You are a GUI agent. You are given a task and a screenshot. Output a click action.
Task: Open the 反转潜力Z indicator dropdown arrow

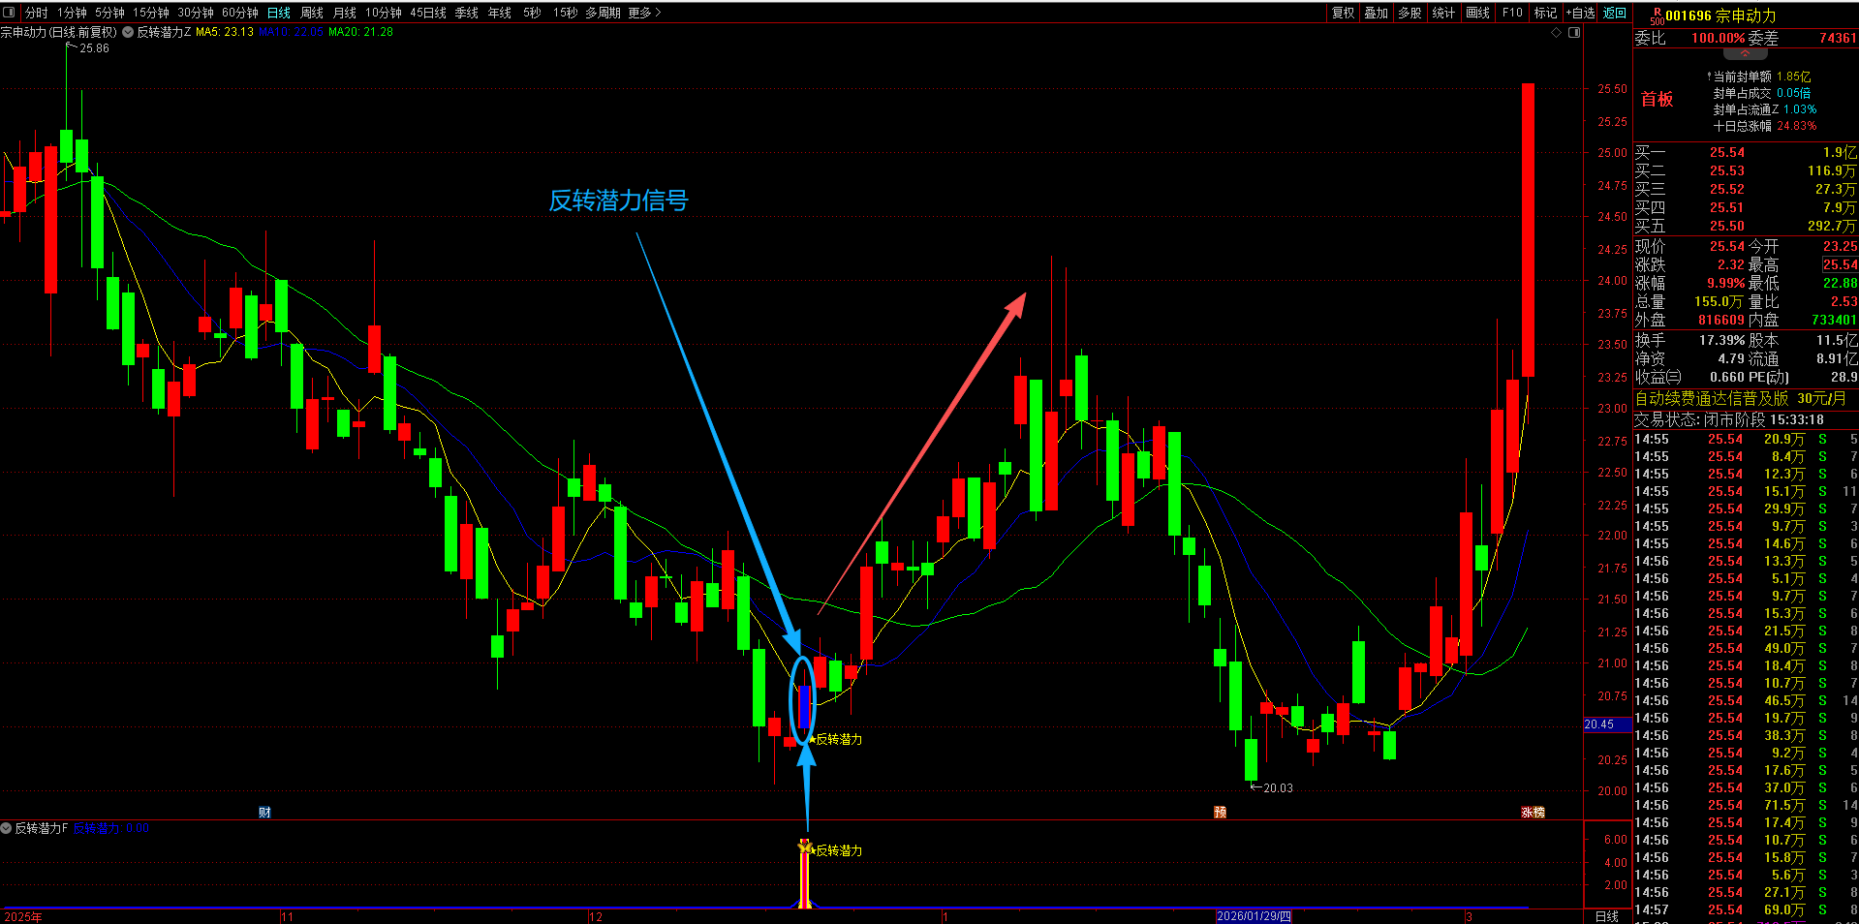pyautogui.click(x=128, y=32)
